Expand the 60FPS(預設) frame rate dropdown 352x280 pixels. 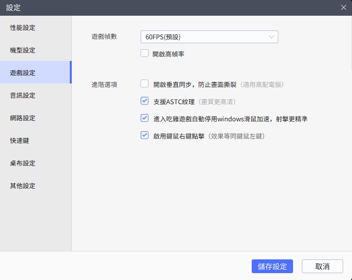(x=209, y=37)
